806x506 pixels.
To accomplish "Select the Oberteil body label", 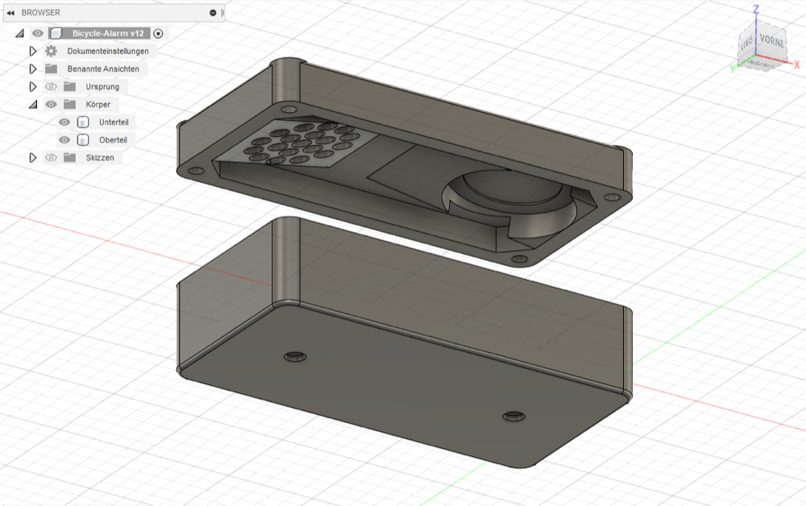I will [113, 139].
